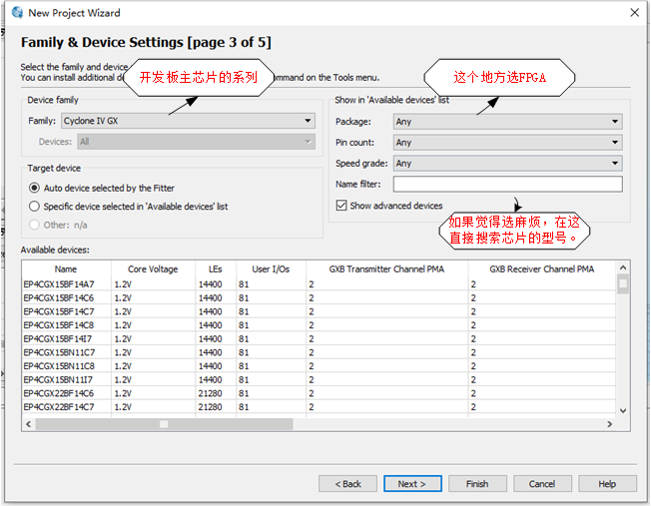Click the Finish button
The image size is (651, 506).
[477, 484]
